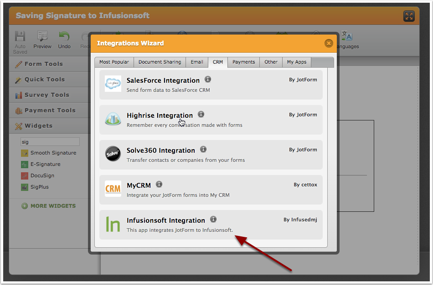Show info for MyCRM
This screenshot has height=285, width=433.
(159, 184)
